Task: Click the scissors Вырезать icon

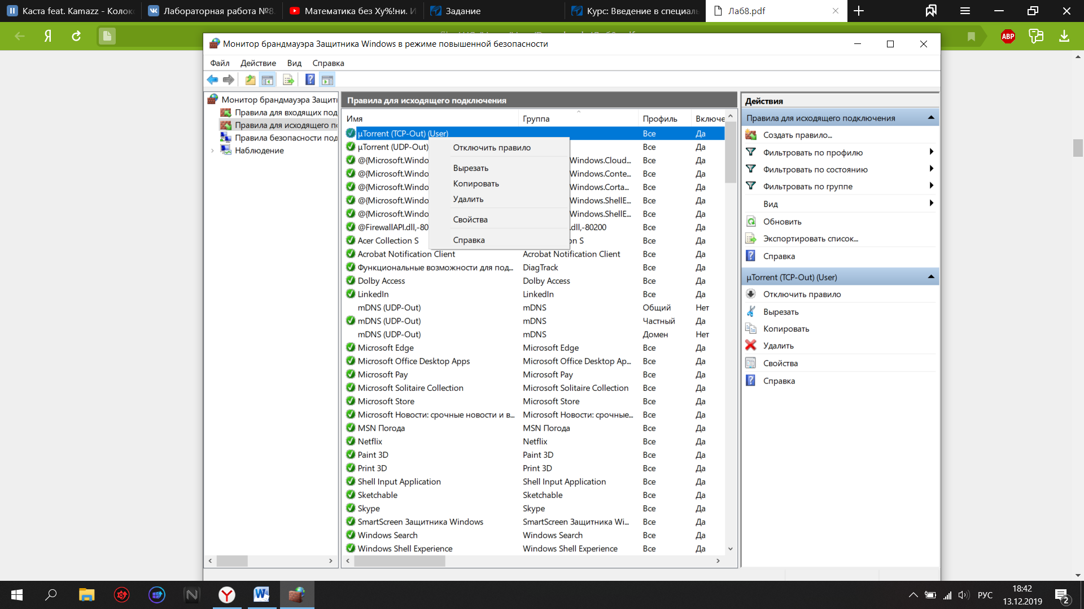Action: coord(751,311)
